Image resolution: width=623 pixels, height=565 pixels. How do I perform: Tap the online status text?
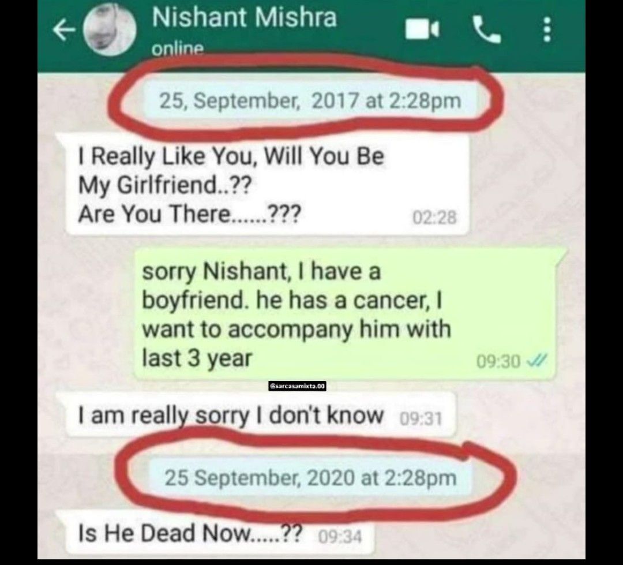point(178,48)
